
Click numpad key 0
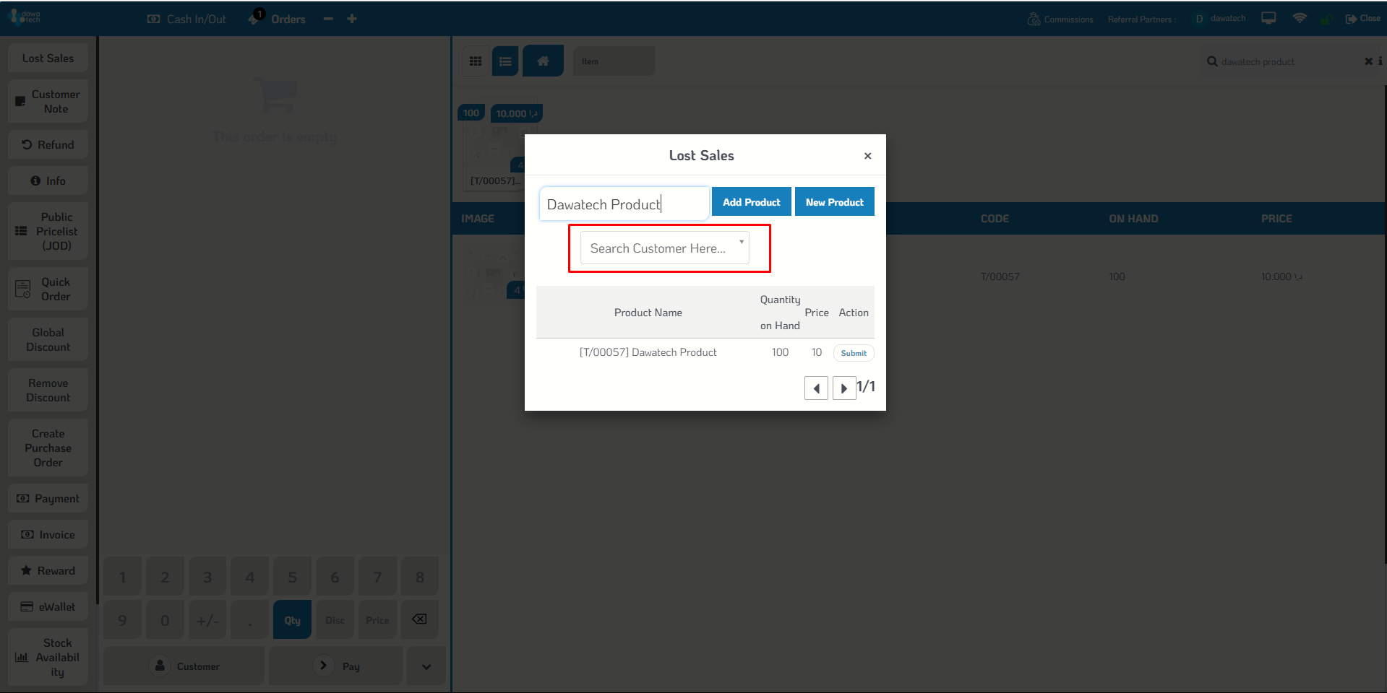[165, 620]
